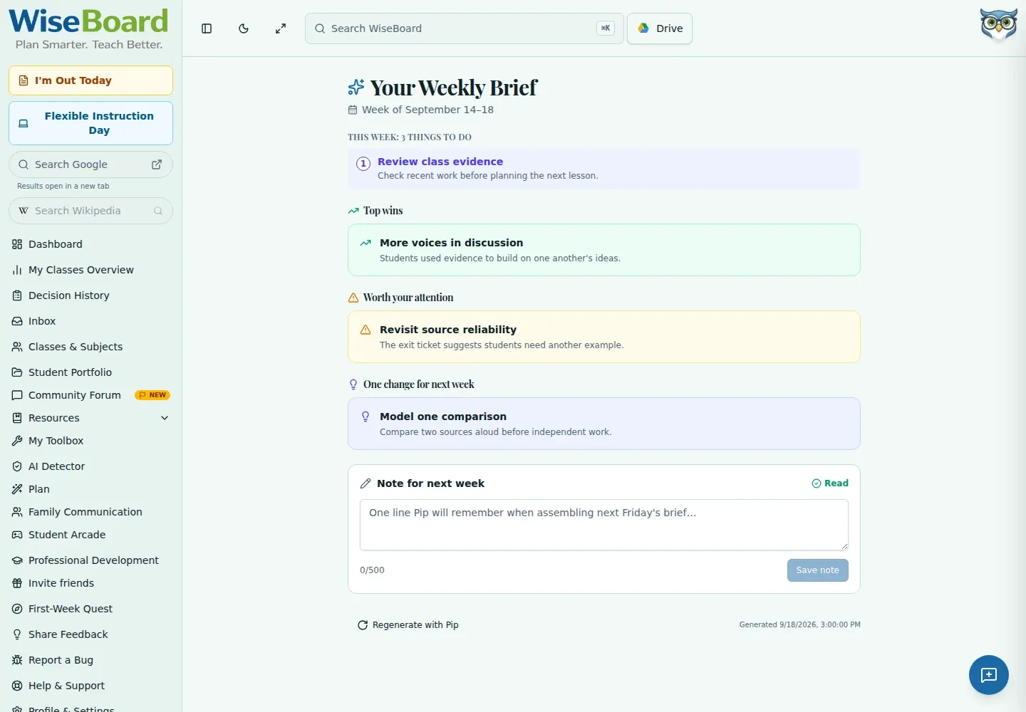Screen dimensions: 1026x712
Task: Click the I'm Out Today button
Action: point(90,80)
